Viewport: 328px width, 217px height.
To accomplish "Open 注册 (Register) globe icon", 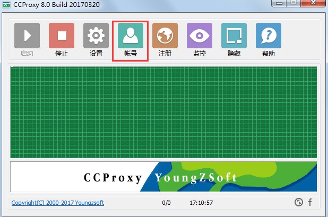I will [165, 36].
